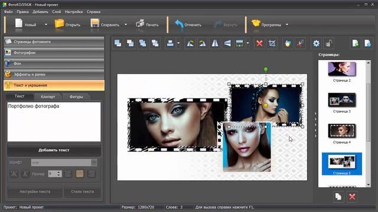Select the crop tool icon
Image resolution: width=378 pixels, height=212 pixels.
point(272,44)
